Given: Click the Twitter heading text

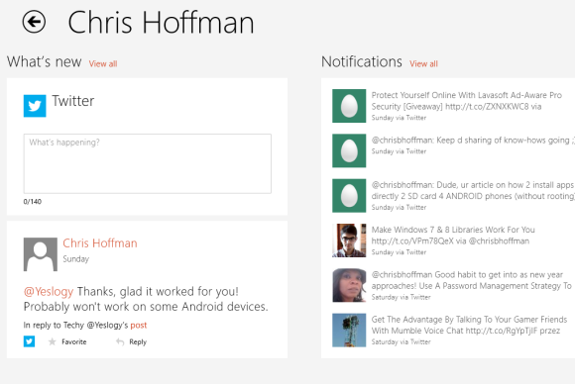Looking at the screenshot, I should pos(73,101).
